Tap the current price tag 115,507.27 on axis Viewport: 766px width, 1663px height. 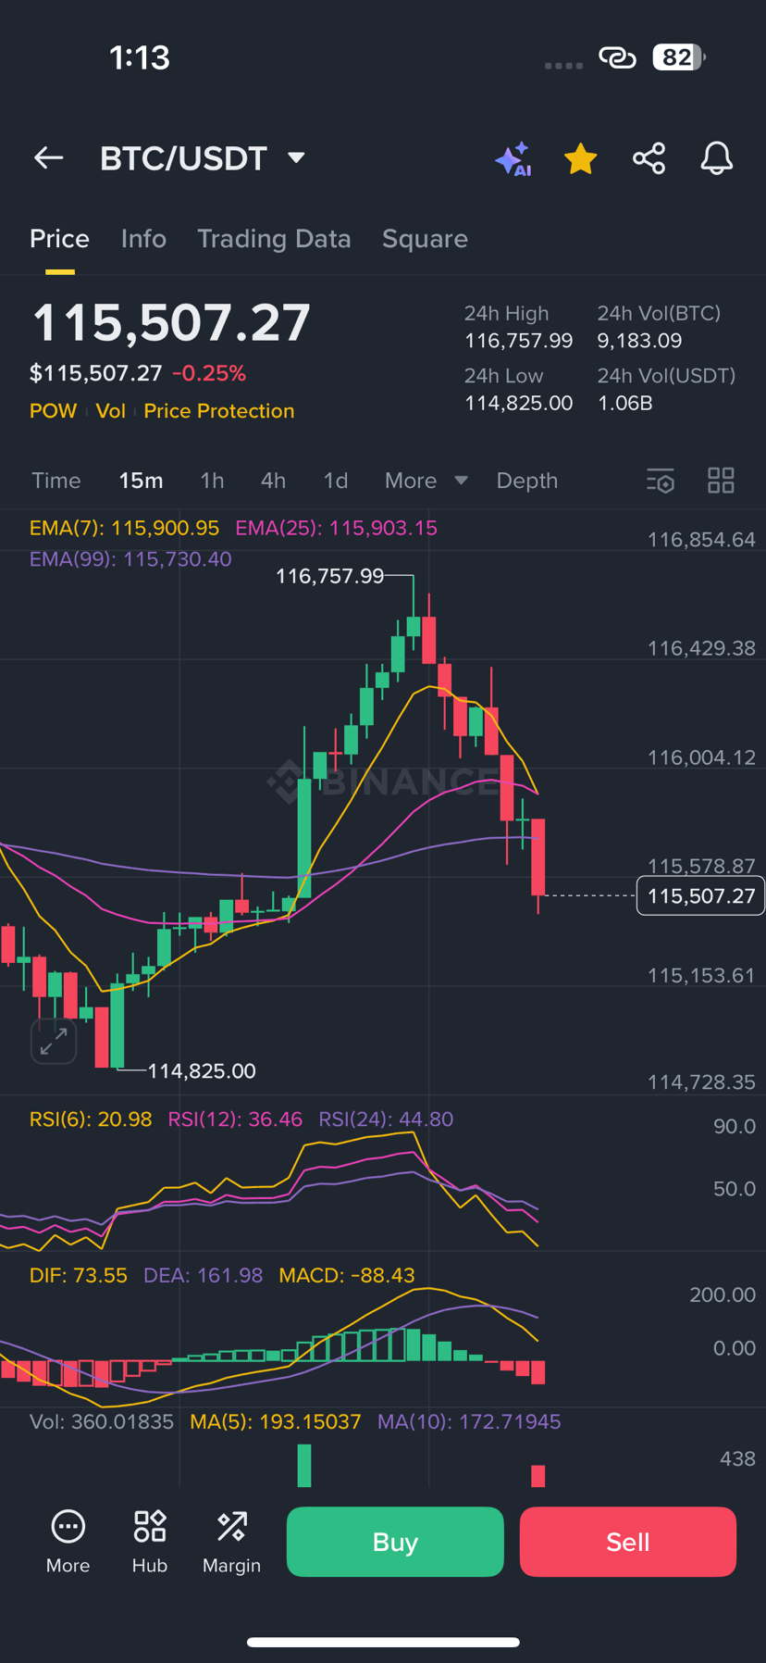(x=700, y=896)
